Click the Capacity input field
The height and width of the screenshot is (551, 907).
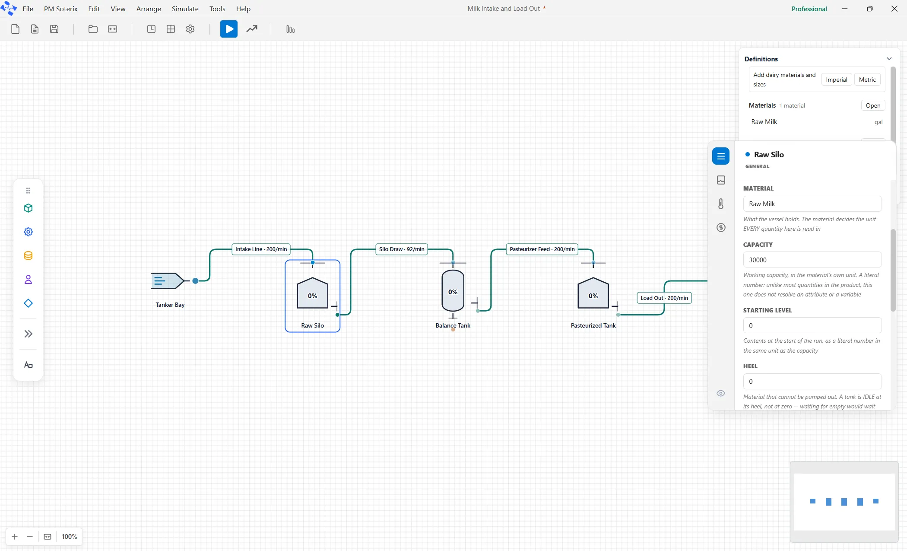tap(812, 260)
